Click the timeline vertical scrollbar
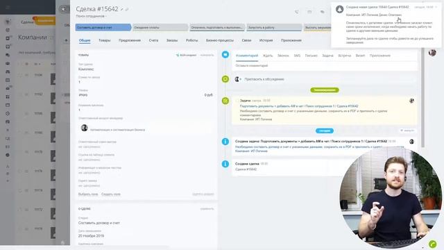Screen dimensions: 444x250 [x=422, y=98]
